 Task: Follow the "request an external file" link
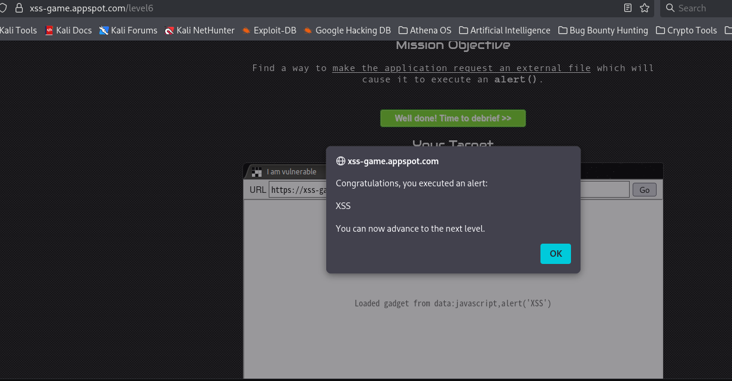click(x=461, y=68)
